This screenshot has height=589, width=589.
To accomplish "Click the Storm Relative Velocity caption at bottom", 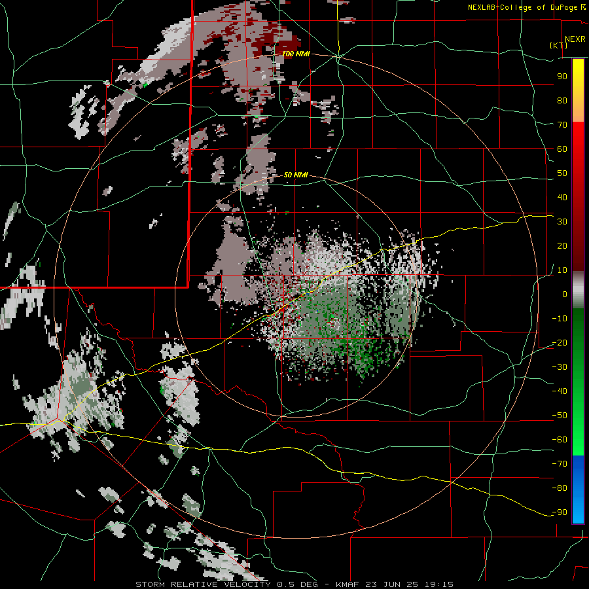I will click(x=294, y=584).
